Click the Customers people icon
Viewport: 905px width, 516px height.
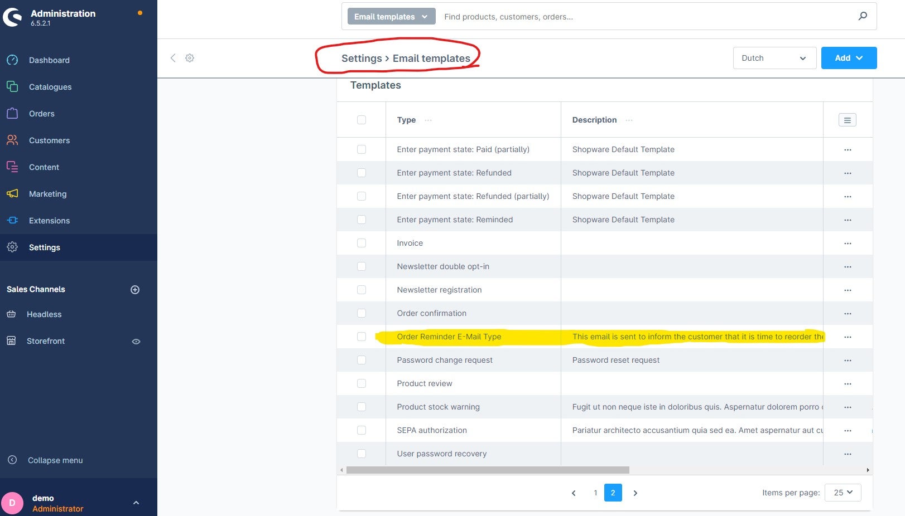click(12, 140)
